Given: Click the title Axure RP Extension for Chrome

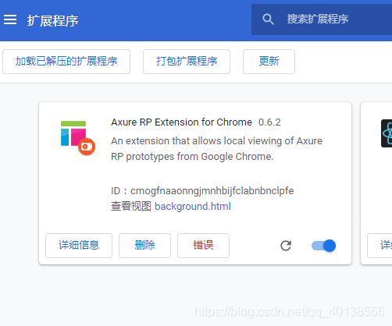Looking at the screenshot, I should [181, 122].
